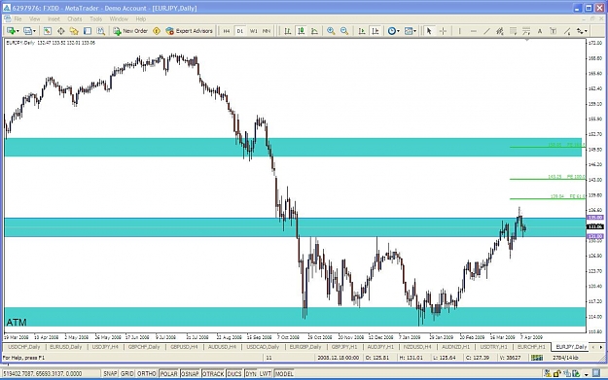Select the cursor arrow tool
608x380 pixels.
(x=429, y=31)
